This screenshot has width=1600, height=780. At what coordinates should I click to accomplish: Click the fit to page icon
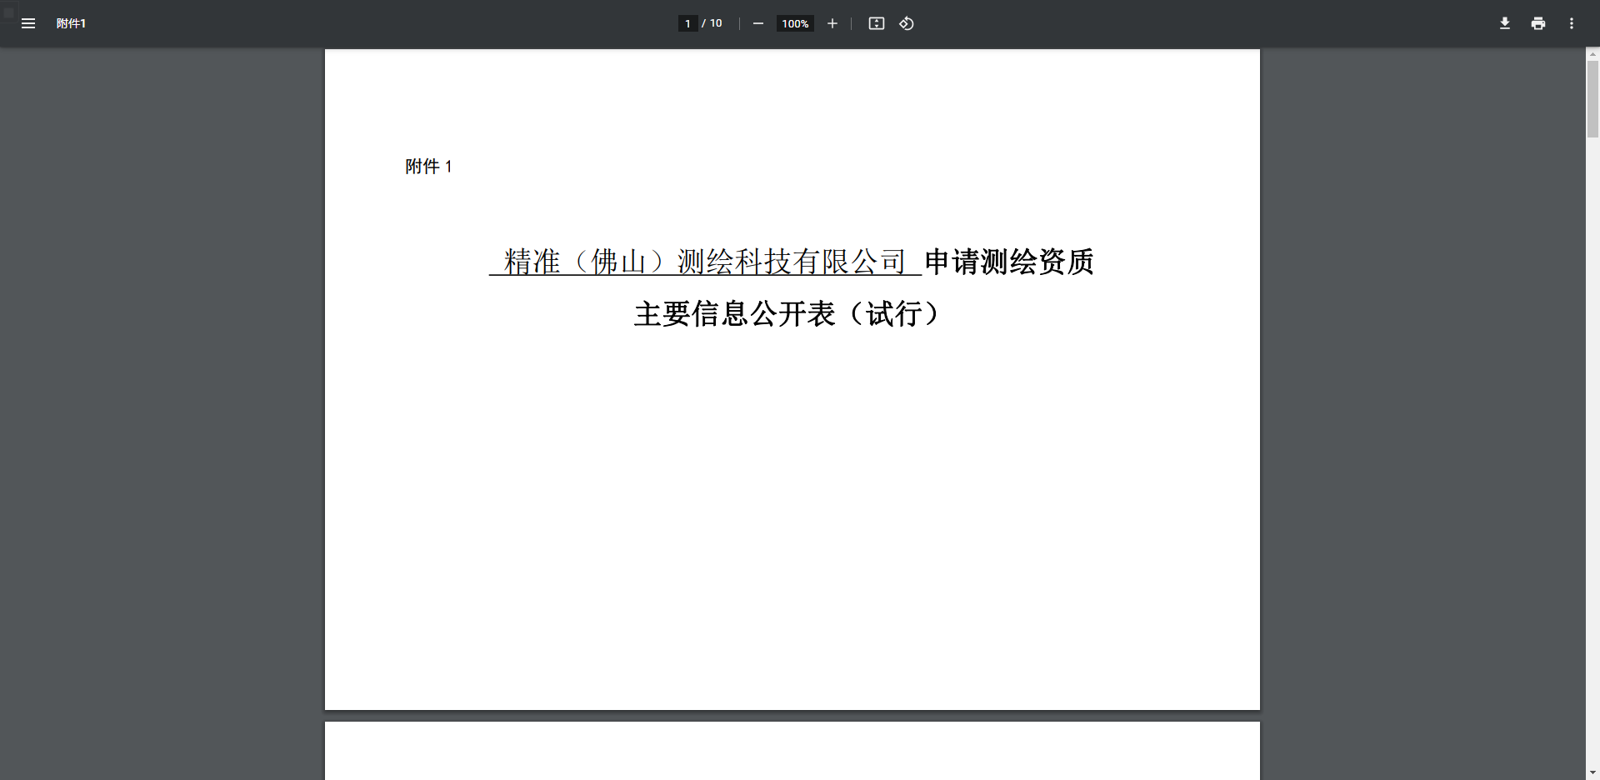coord(877,23)
